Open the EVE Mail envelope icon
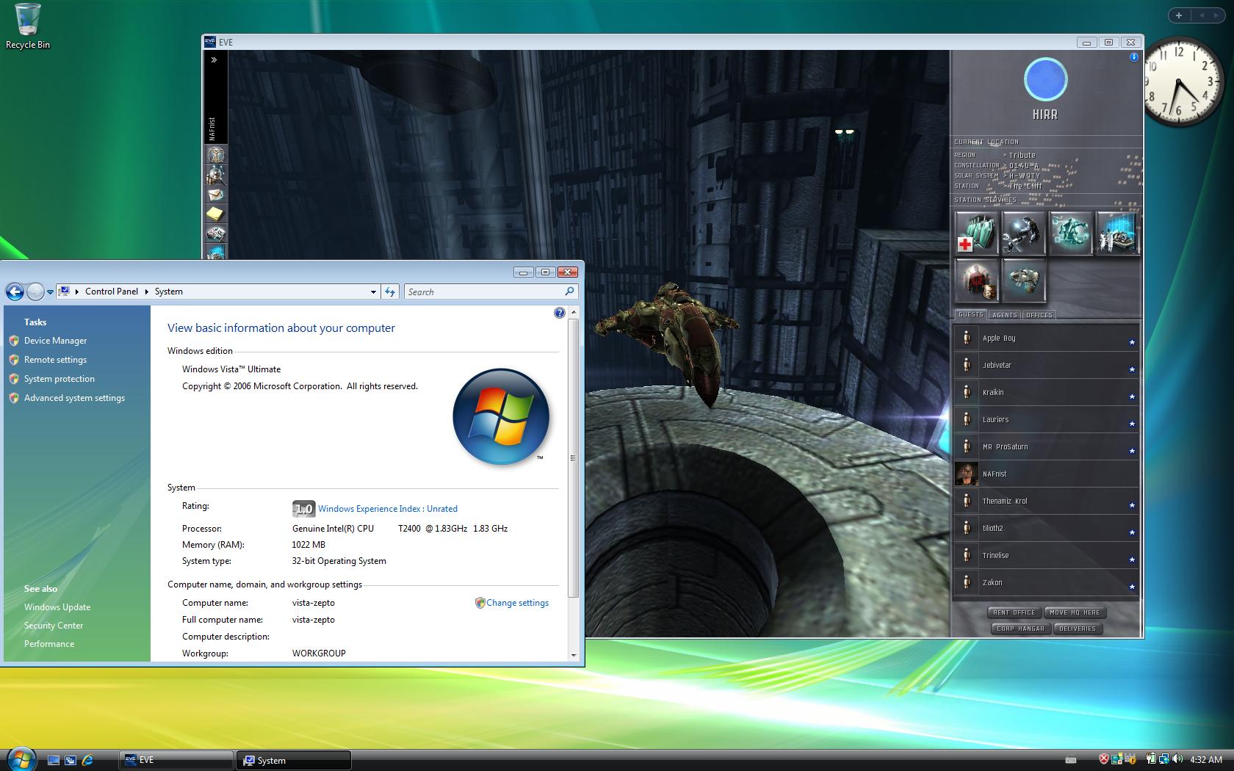 (216, 195)
